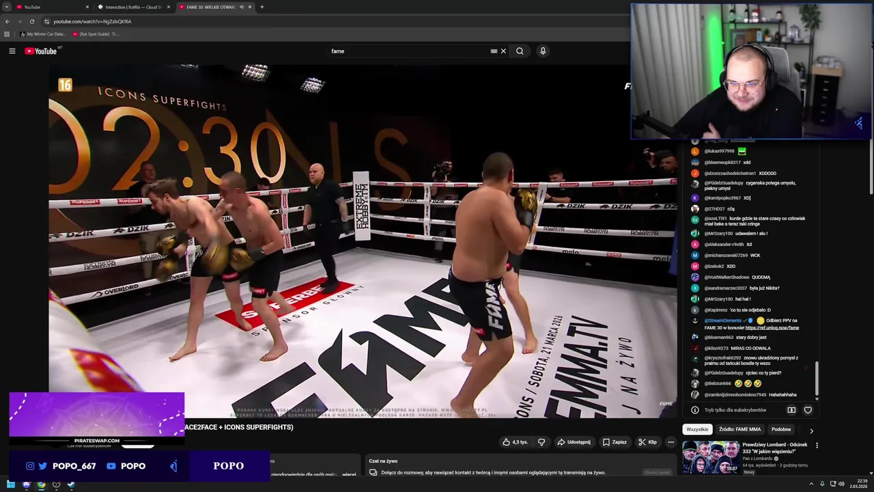
Task: Open the Windows Start menu
Action: pyautogui.click(x=10, y=484)
